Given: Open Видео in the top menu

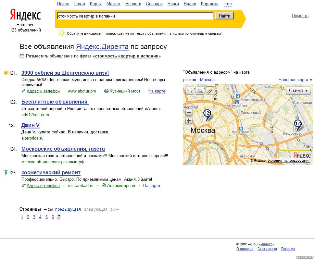Looking at the screenshot, I should point(190,4).
